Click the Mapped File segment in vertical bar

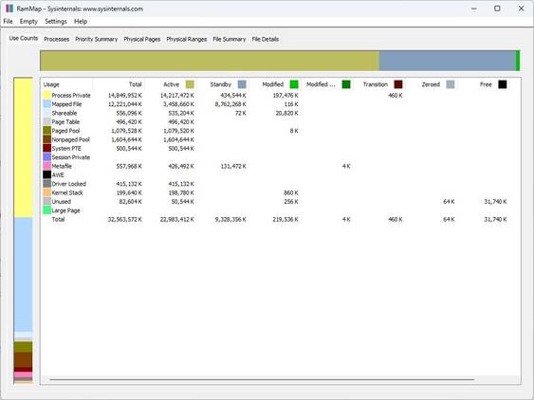tap(23, 274)
